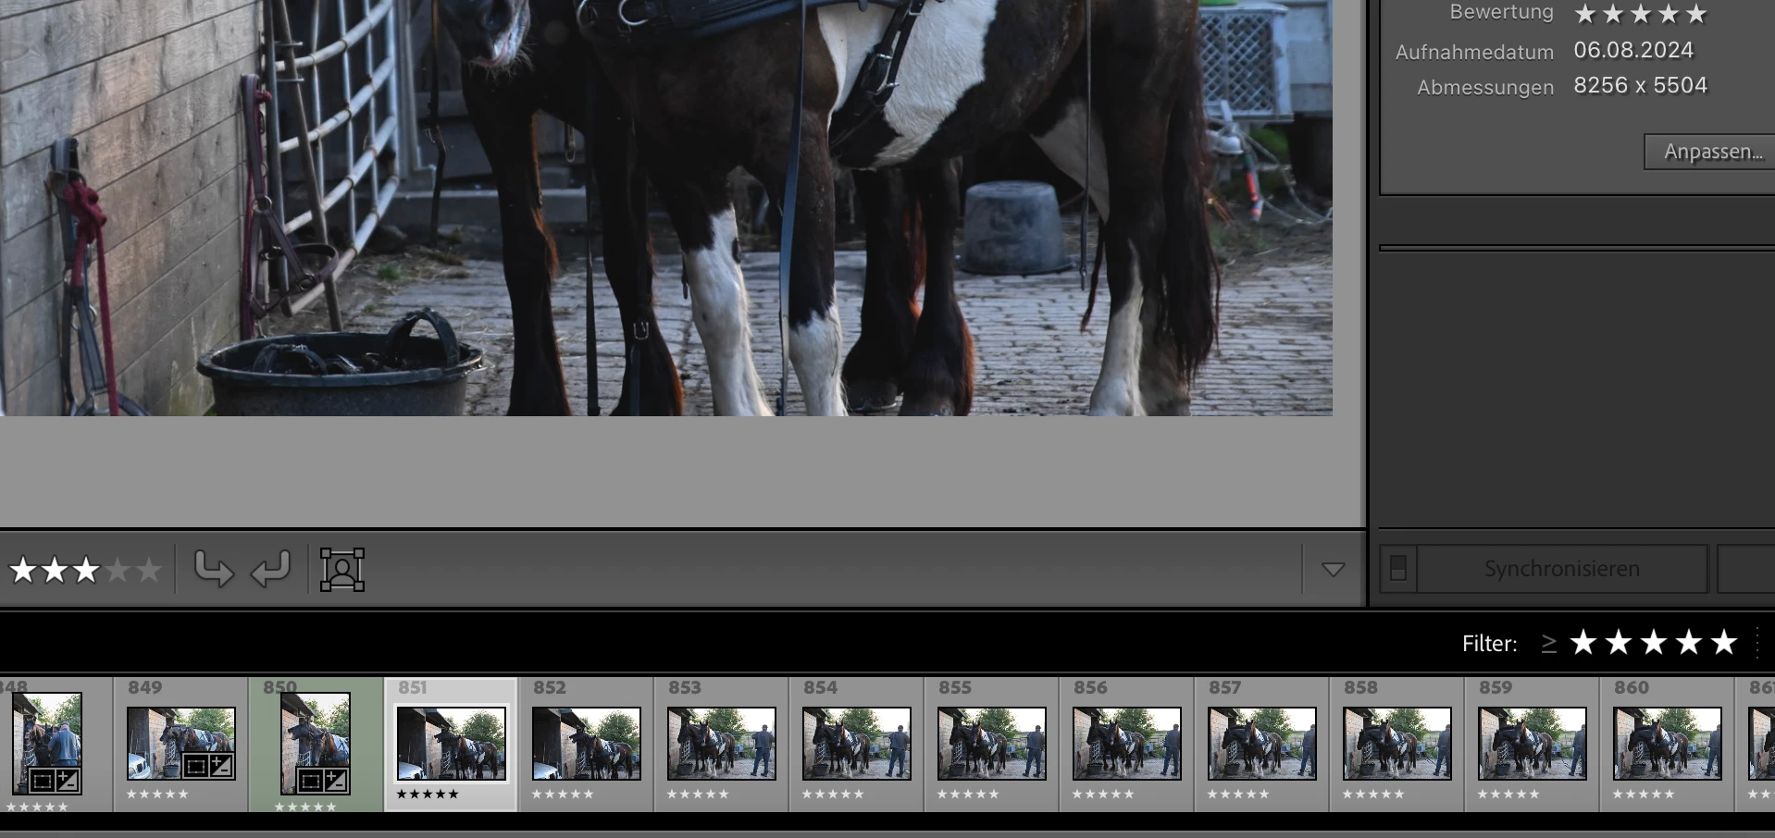Select filmstrip thumbnail 857

click(1261, 744)
